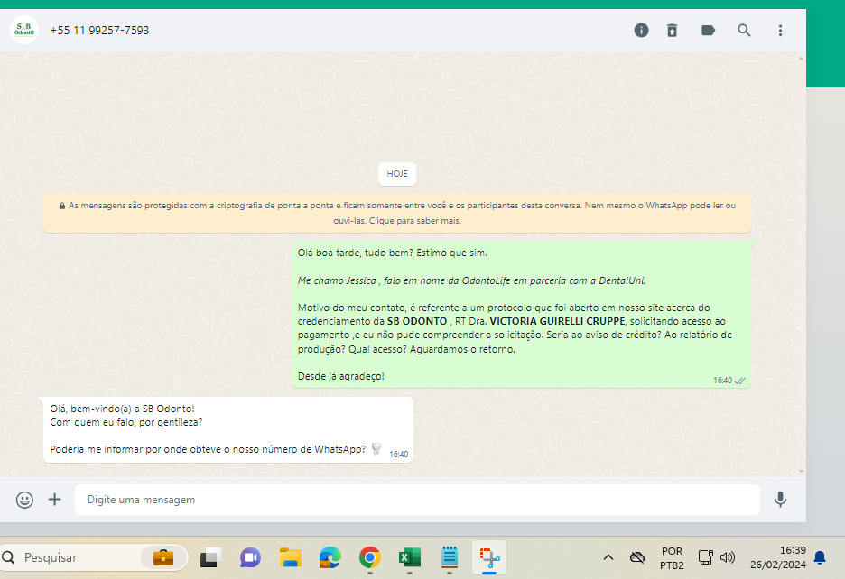
Task: Click the chat scrollbar up arrow
Action: [x=802, y=58]
